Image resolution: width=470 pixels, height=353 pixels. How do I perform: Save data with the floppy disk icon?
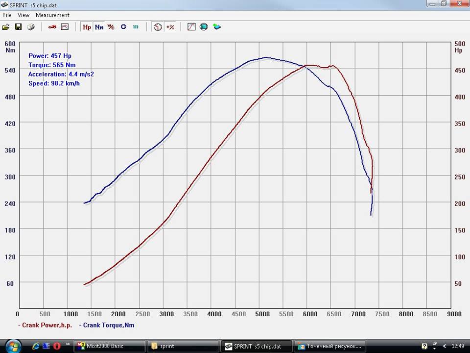pos(18,27)
